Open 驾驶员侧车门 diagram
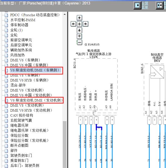 click(x=21, y=155)
